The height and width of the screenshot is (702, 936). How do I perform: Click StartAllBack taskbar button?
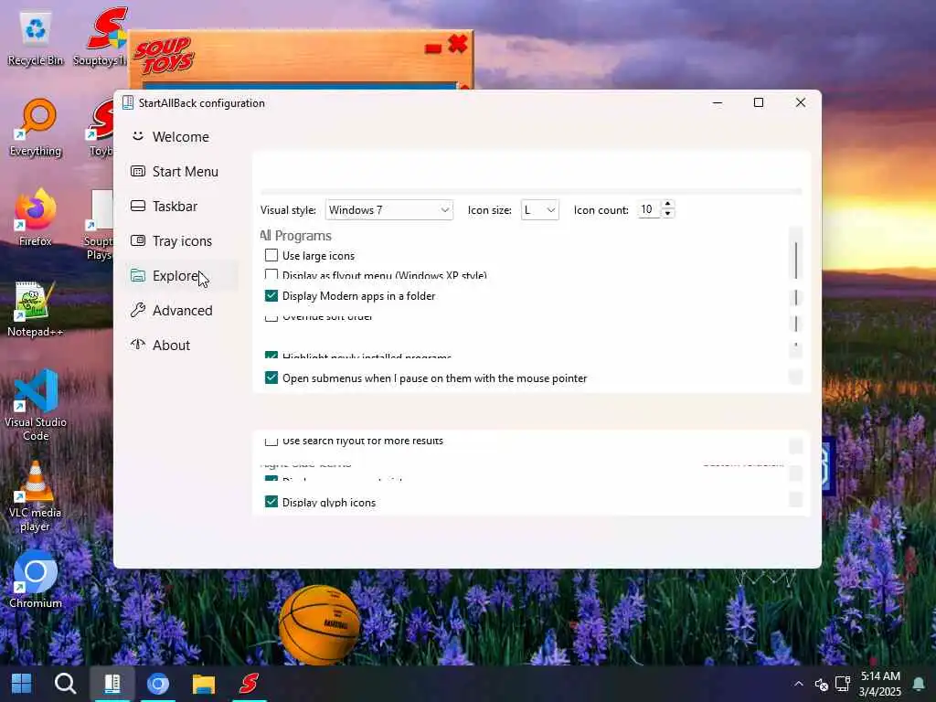(112, 684)
